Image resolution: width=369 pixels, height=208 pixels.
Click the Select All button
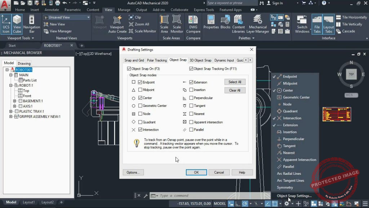235,82
